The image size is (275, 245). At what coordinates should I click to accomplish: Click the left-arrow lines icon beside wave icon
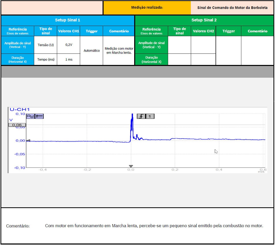39,116
